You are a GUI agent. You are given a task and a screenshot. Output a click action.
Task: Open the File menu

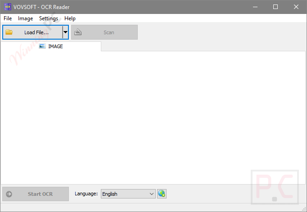click(8, 18)
